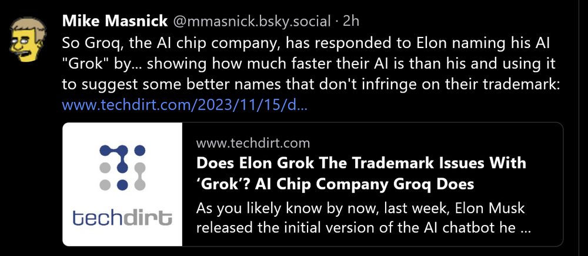Open the white link card thumbnail
The width and height of the screenshot is (588, 256).
coord(122,185)
